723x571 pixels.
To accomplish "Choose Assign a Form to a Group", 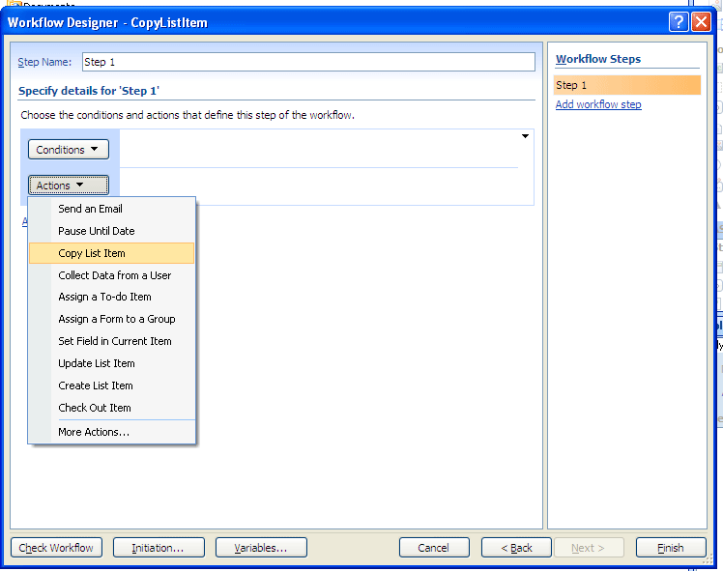I will (111, 319).
